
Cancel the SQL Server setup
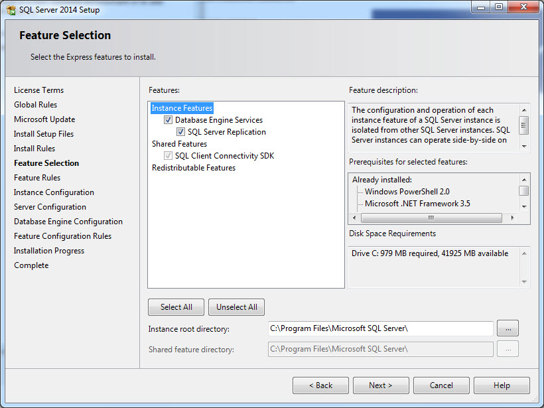[441, 385]
